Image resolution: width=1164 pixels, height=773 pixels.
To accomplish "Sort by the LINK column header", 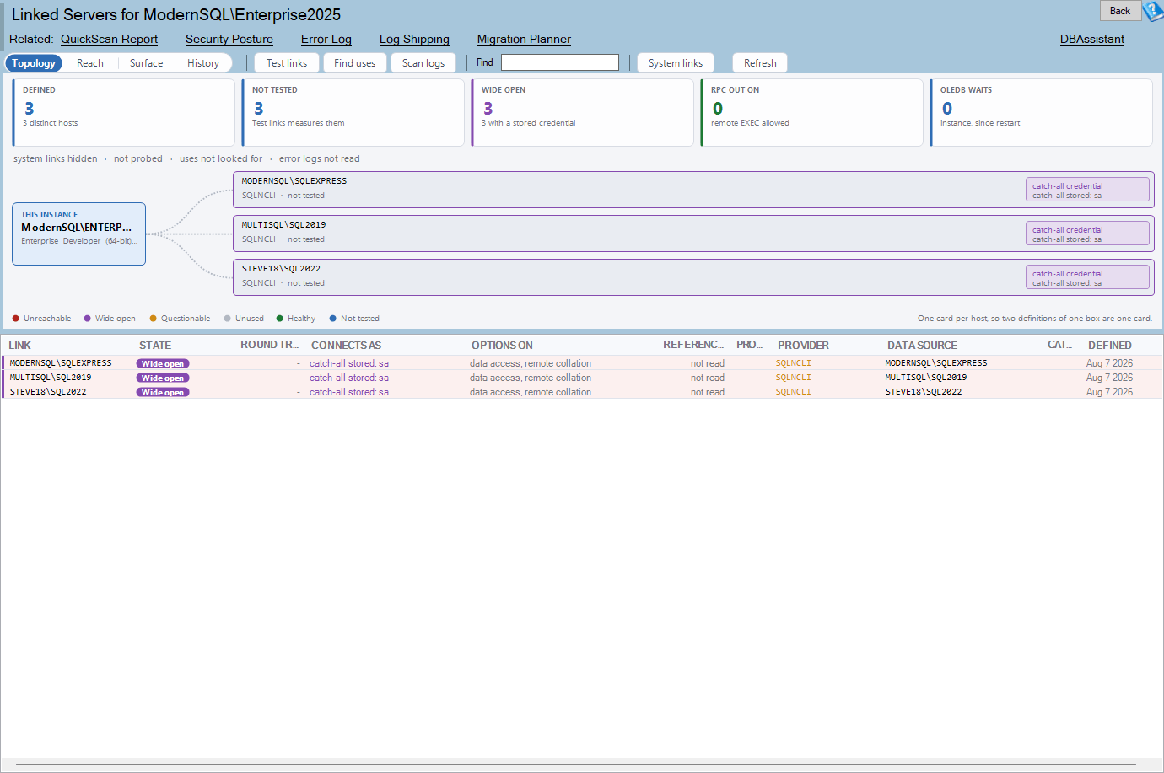I will (x=20, y=346).
